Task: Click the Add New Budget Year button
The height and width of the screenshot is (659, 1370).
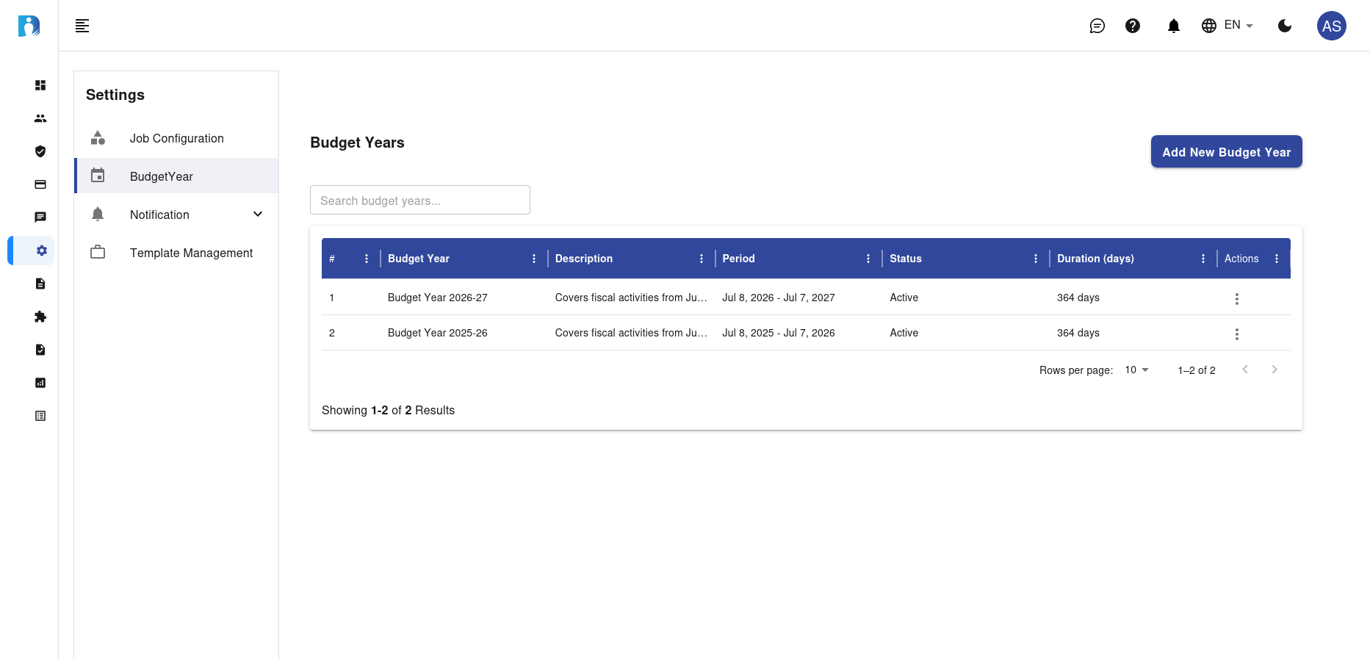Action: pos(1226,152)
